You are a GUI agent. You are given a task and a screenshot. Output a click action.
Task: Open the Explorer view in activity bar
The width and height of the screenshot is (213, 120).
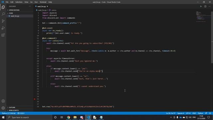coord(3,7)
